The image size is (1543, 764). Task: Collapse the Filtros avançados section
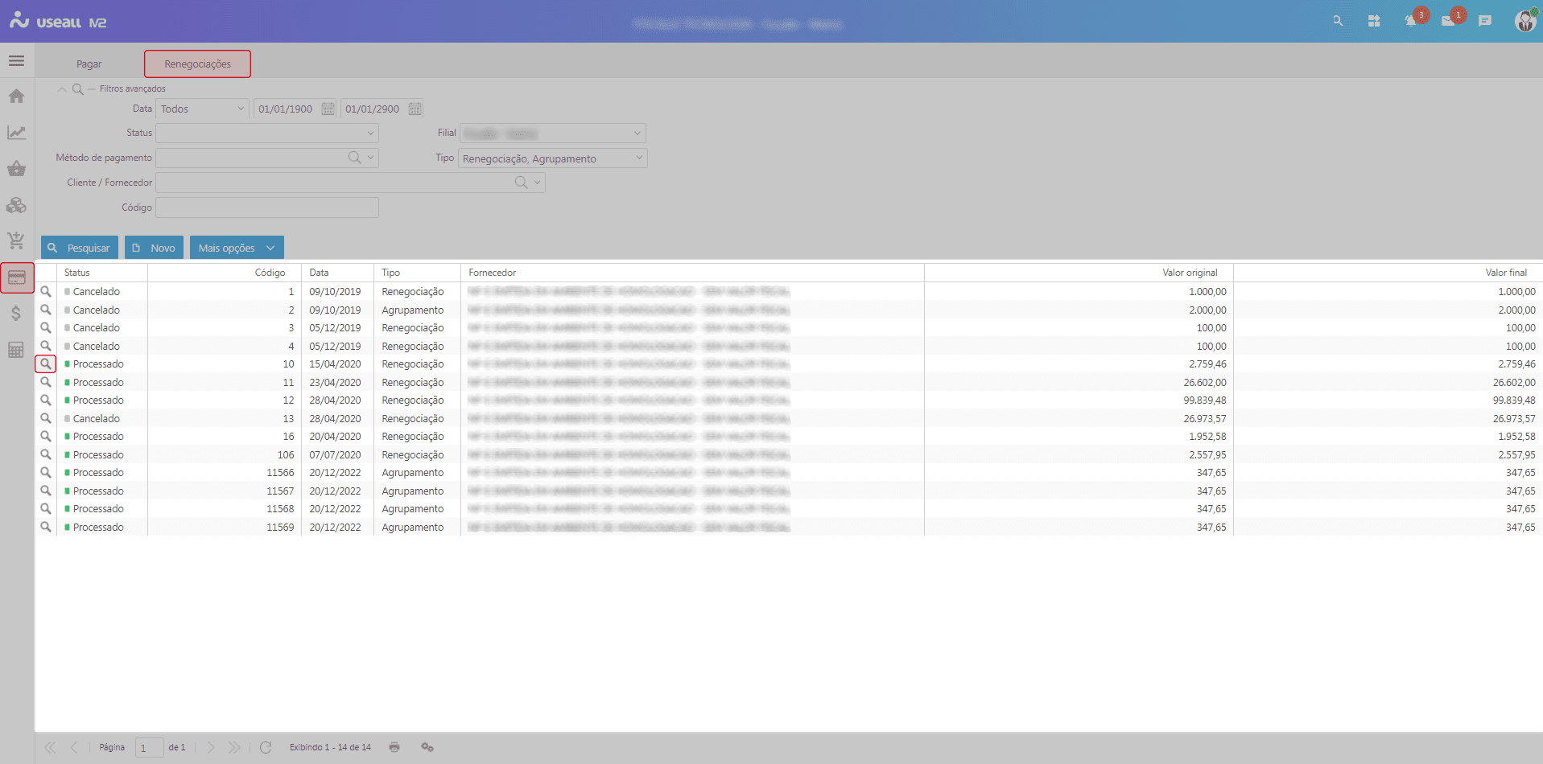point(62,89)
